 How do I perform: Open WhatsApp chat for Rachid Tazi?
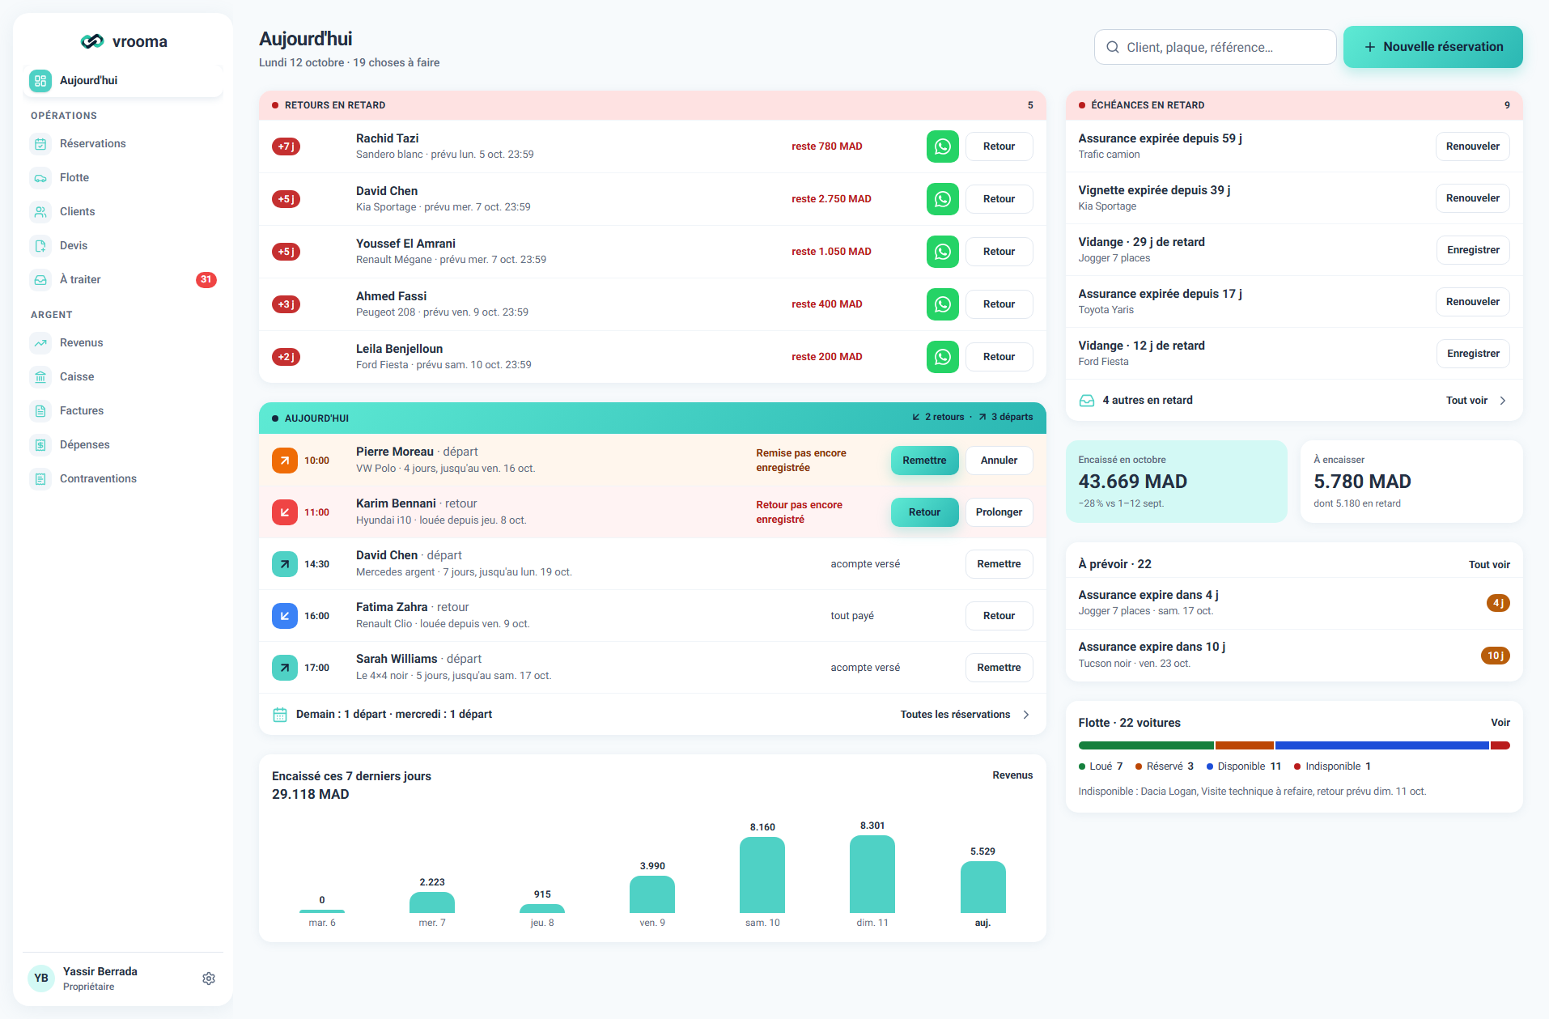(942, 146)
